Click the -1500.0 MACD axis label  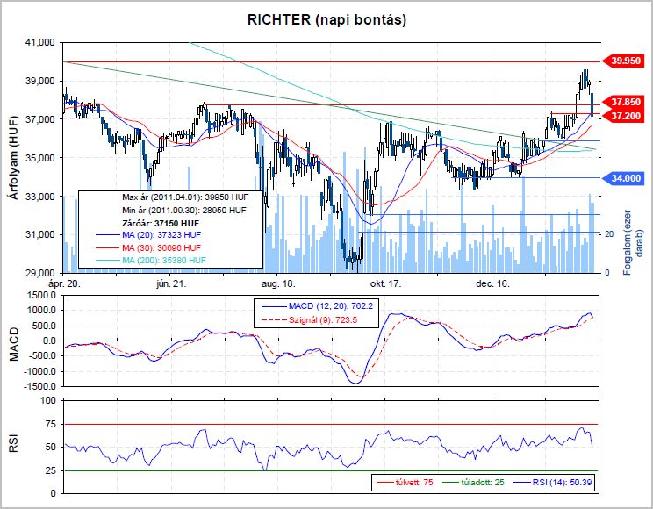pyautogui.click(x=39, y=386)
